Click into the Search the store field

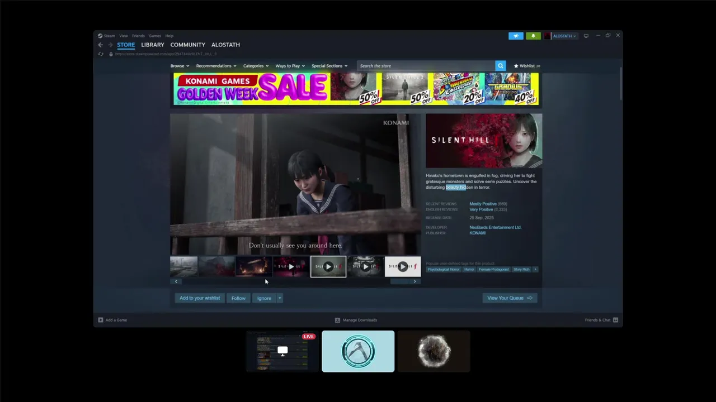[426, 66]
